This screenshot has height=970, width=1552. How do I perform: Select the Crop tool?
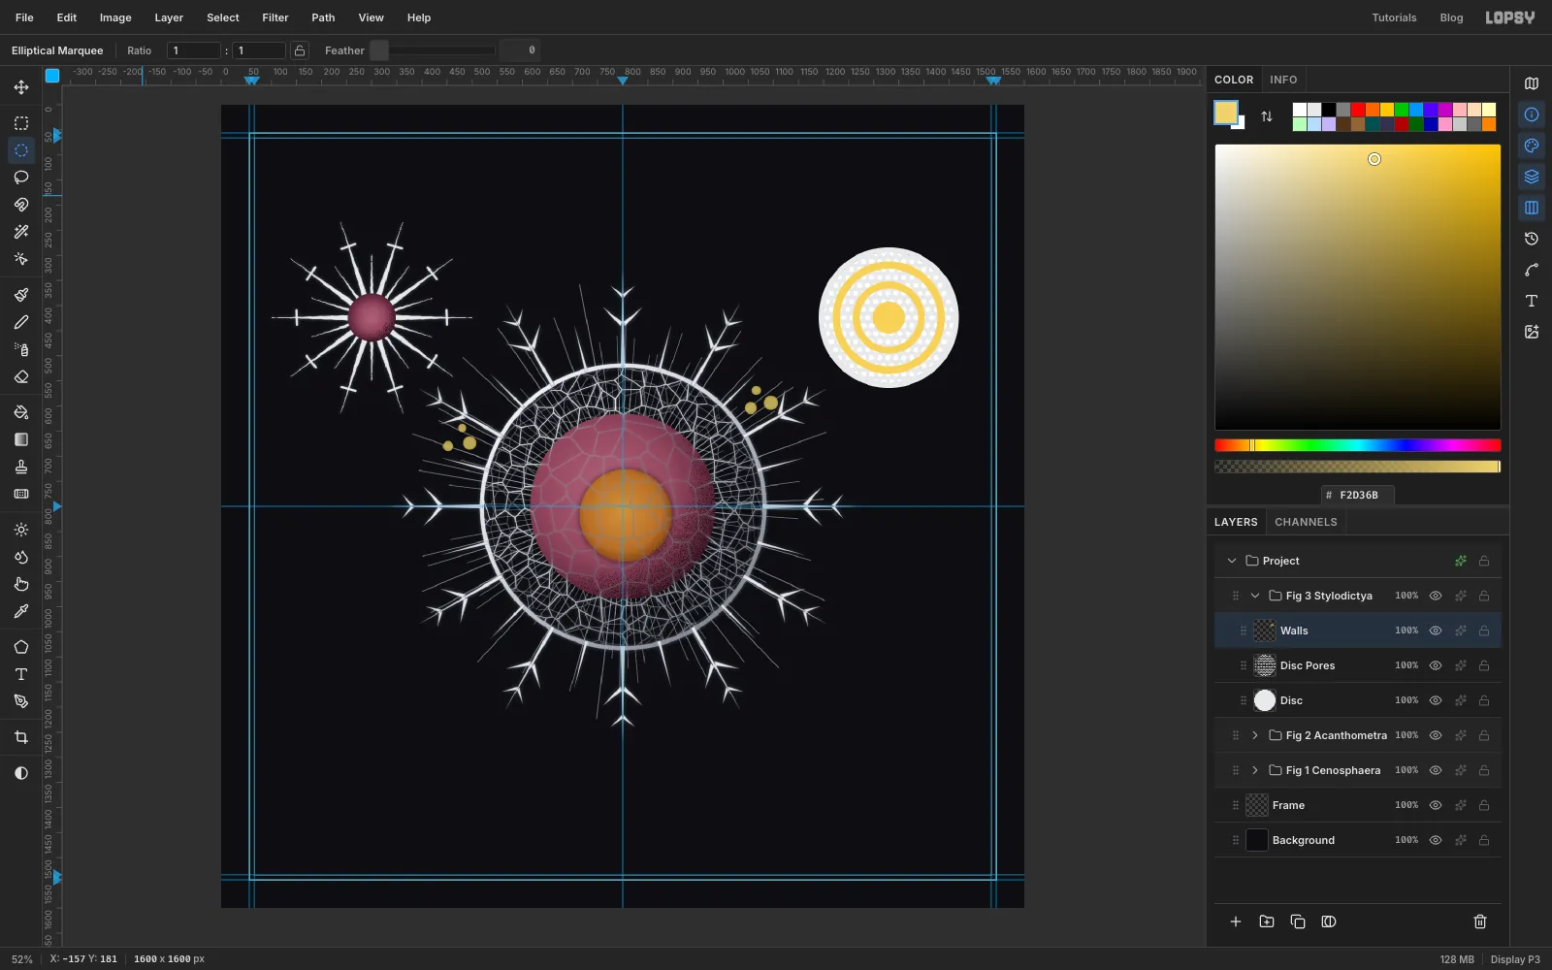(x=21, y=737)
